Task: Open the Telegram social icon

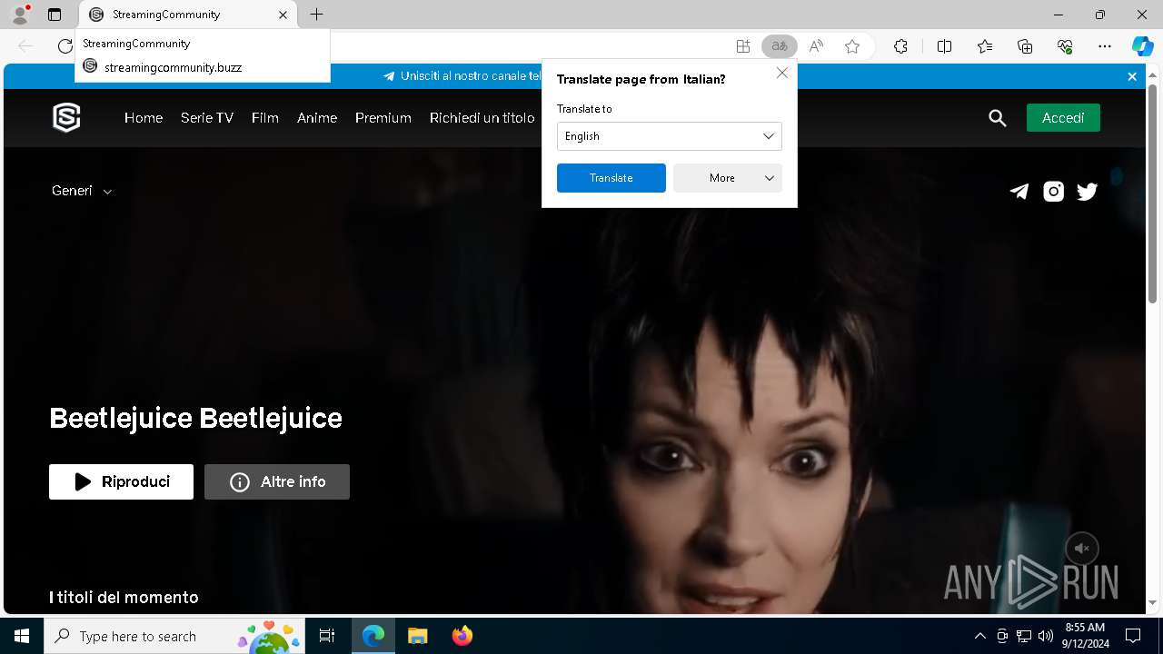Action: coord(1019,192)
